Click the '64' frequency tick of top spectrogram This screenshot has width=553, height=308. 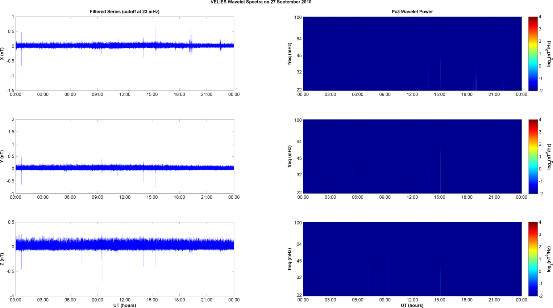[299, 38]
